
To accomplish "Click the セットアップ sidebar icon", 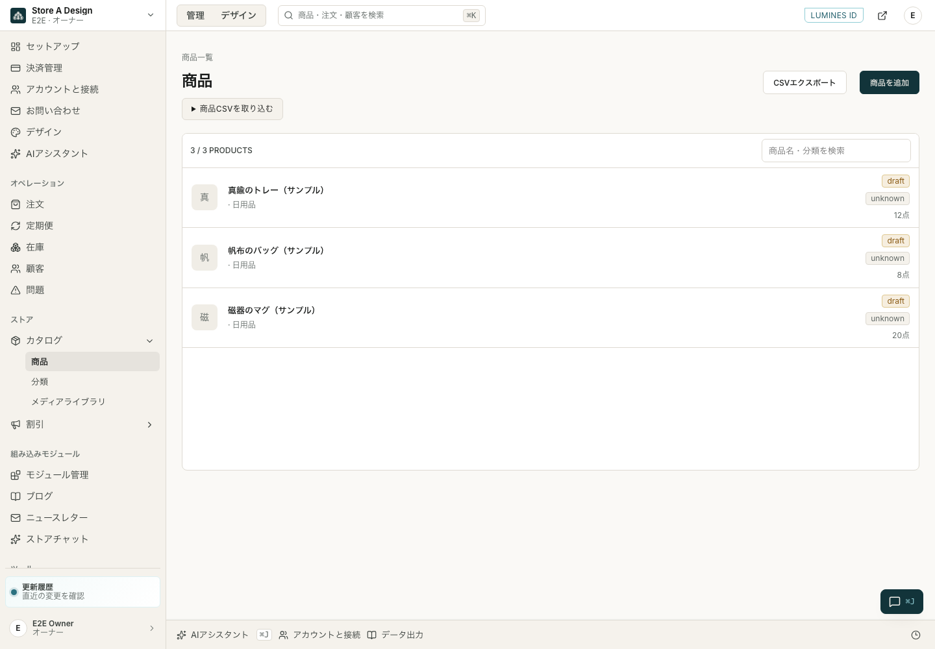I will pos(16,47).
